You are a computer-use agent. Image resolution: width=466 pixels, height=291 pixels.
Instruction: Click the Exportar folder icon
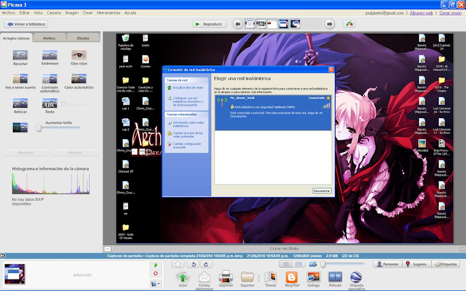(x=247, y=277)
